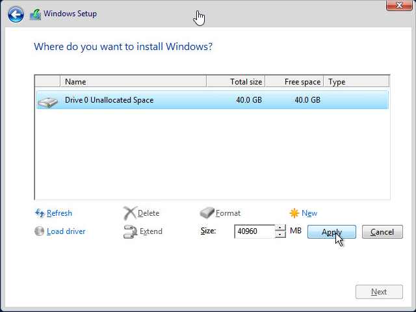This screenshot has height=312, width=416.
Task: Click the Size input field
Action: pyautogui.click(x=254, y=231)
